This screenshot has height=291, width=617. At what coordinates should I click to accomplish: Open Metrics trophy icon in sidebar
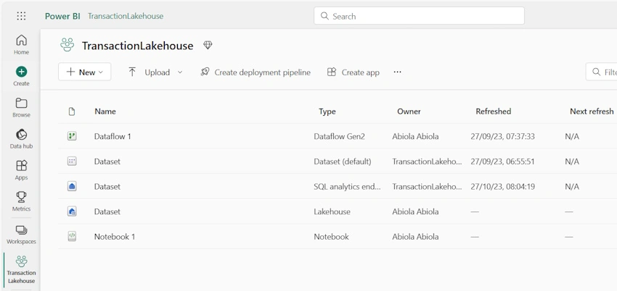point(21,197)
